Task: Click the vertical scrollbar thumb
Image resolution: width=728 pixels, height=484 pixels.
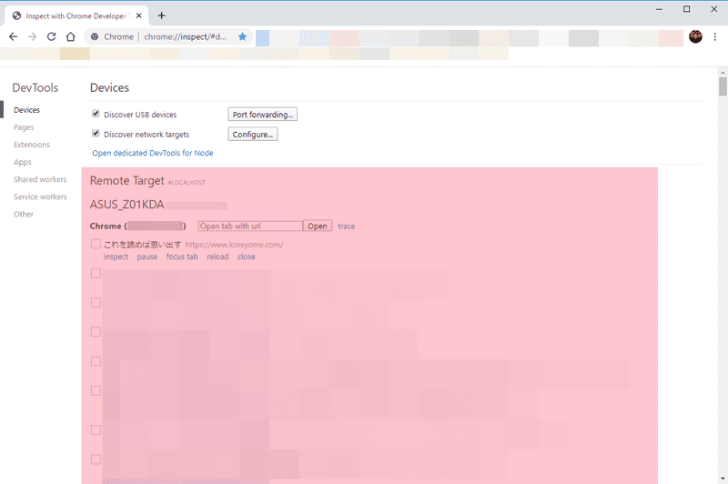Action: click(x=723, y=86)
